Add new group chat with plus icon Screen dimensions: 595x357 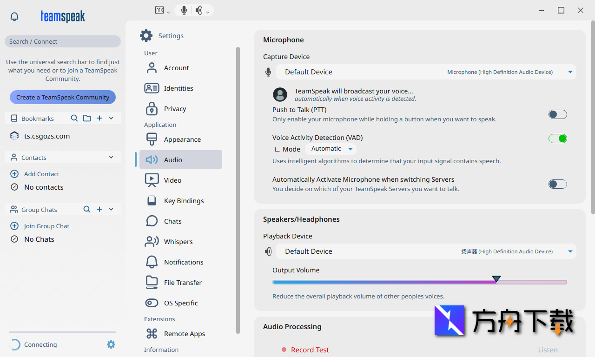coord(99,210)
